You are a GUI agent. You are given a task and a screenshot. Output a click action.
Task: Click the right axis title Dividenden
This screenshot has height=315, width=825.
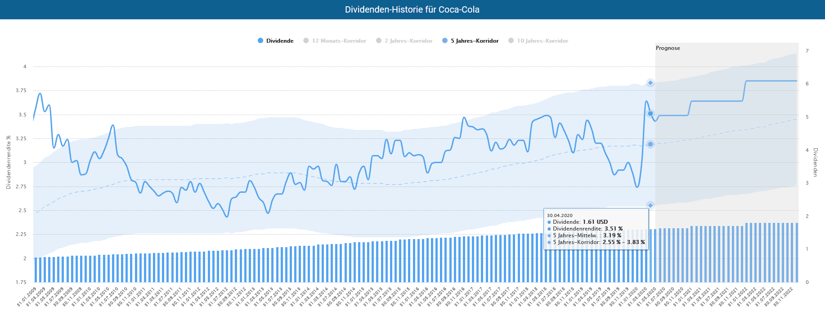[815, 162]
